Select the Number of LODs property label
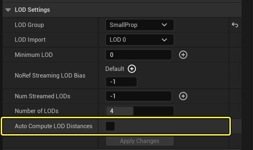This screenshot has width=253, height=150. point(37,111)
